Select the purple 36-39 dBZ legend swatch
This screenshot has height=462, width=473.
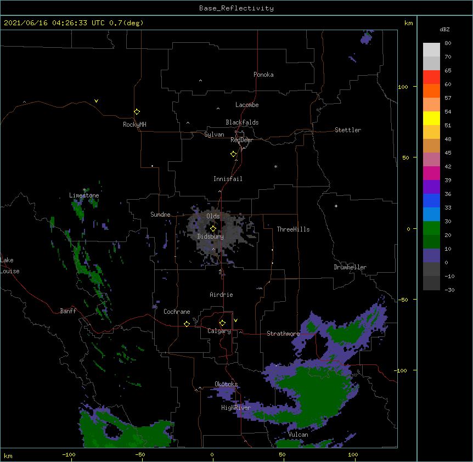(431, 187)
